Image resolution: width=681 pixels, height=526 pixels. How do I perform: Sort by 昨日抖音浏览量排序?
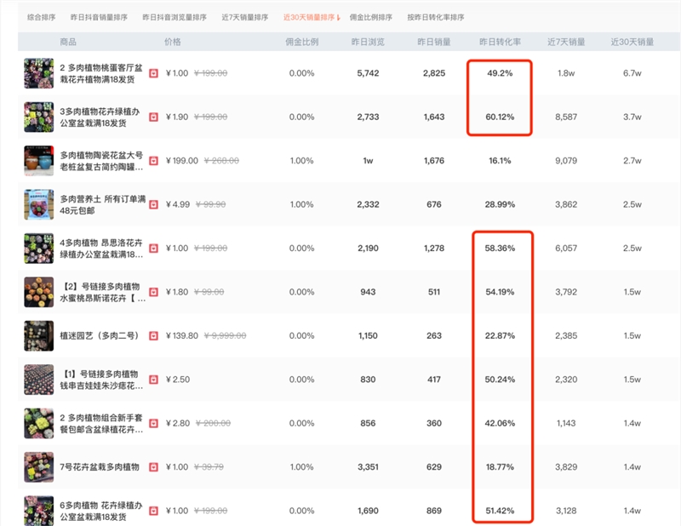tap(175, 17)
